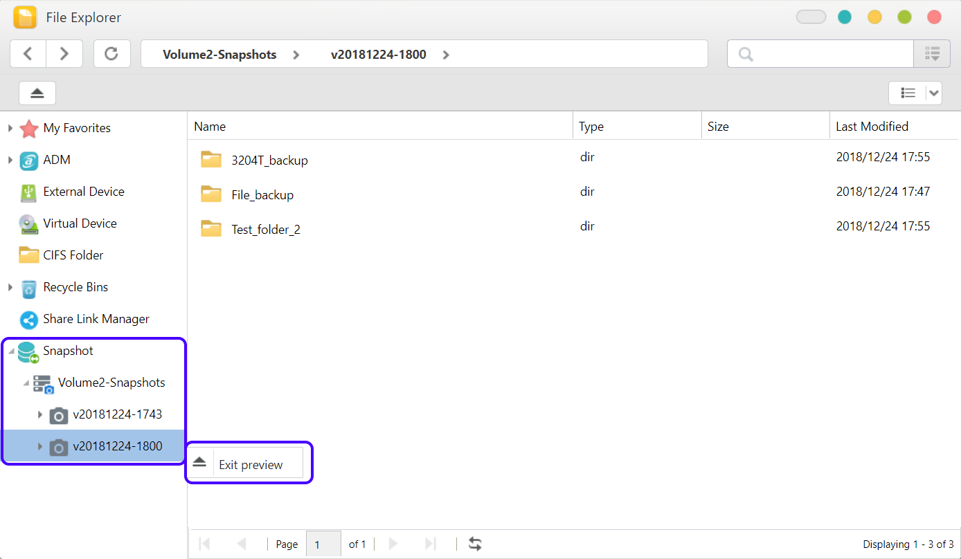Viewport: 961px width, 559px height.
Task: Click the forward navigation arrow
Action: pos(64,54)
